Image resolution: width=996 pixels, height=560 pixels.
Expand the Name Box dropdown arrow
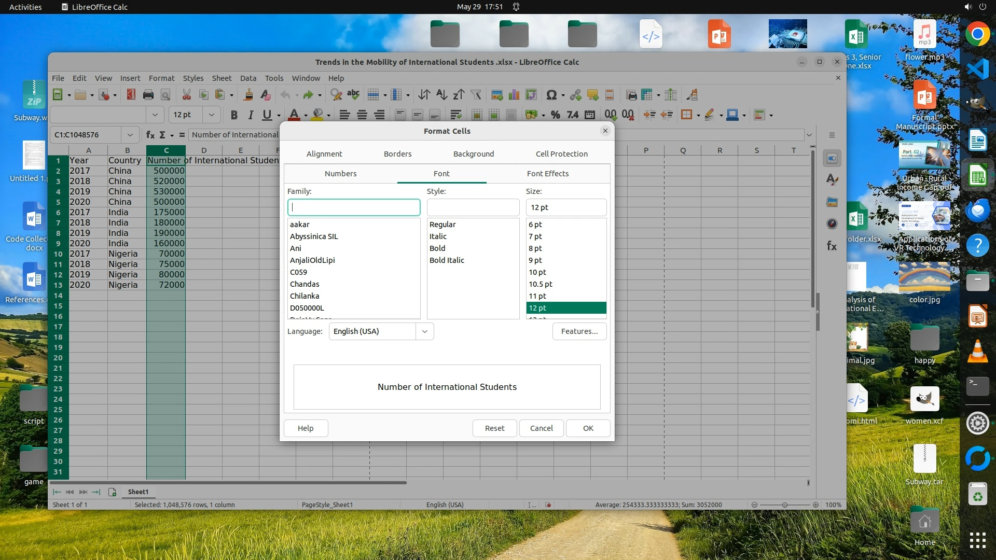pos(130,135)
